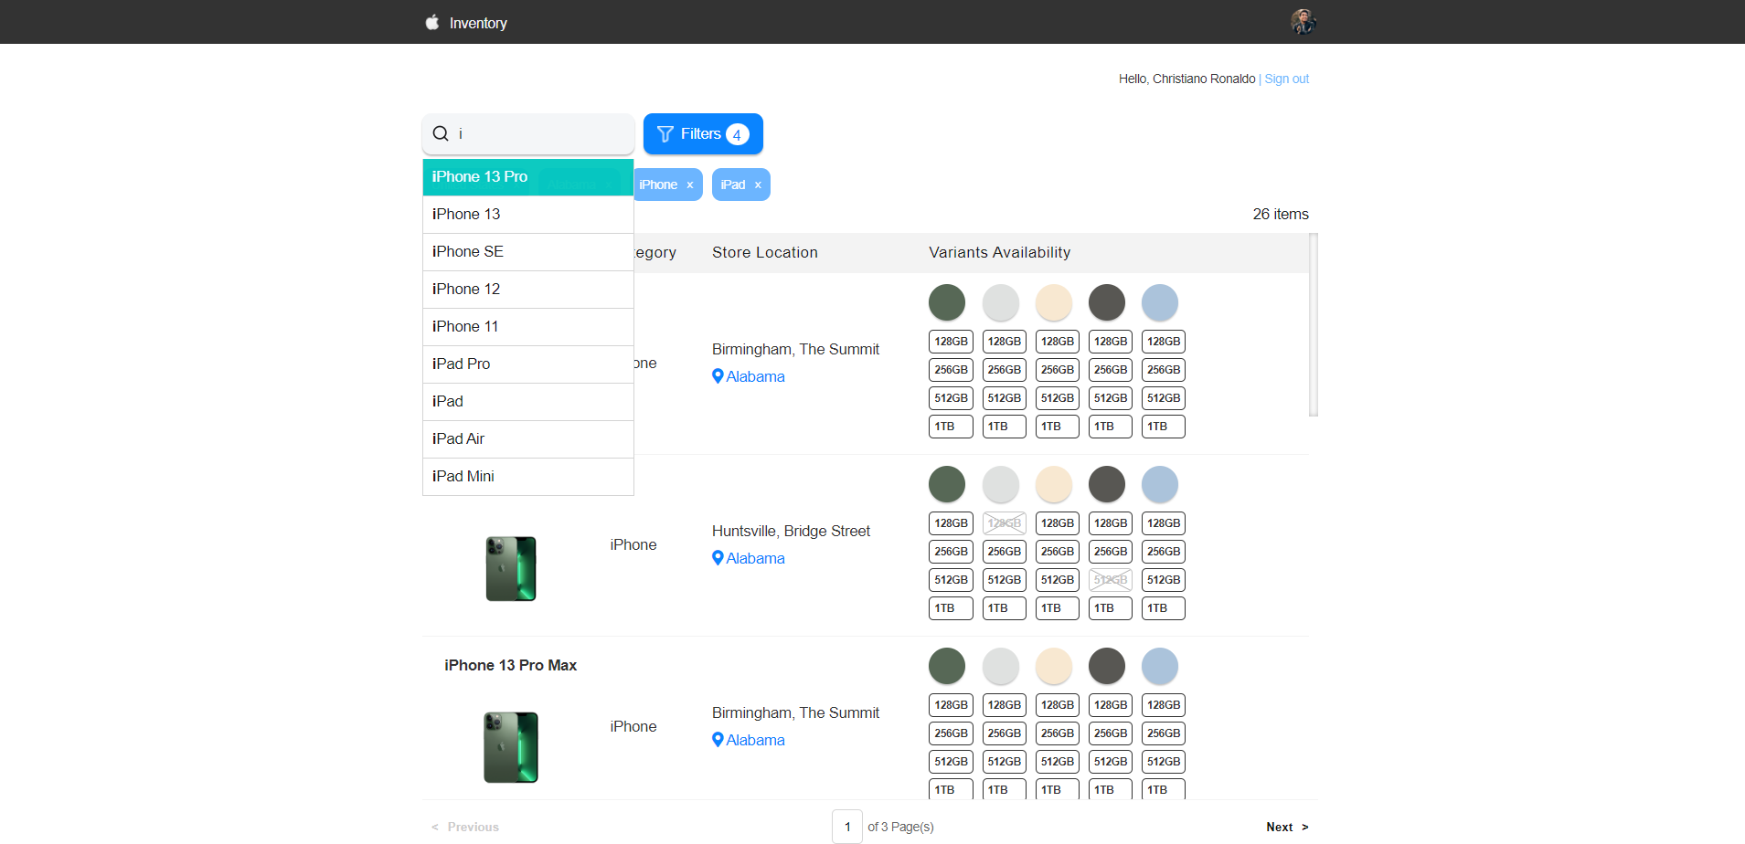The image size is (1745, 844).
Task: Click iPhone 13 Pro Max product name
Action: (511, 665)
